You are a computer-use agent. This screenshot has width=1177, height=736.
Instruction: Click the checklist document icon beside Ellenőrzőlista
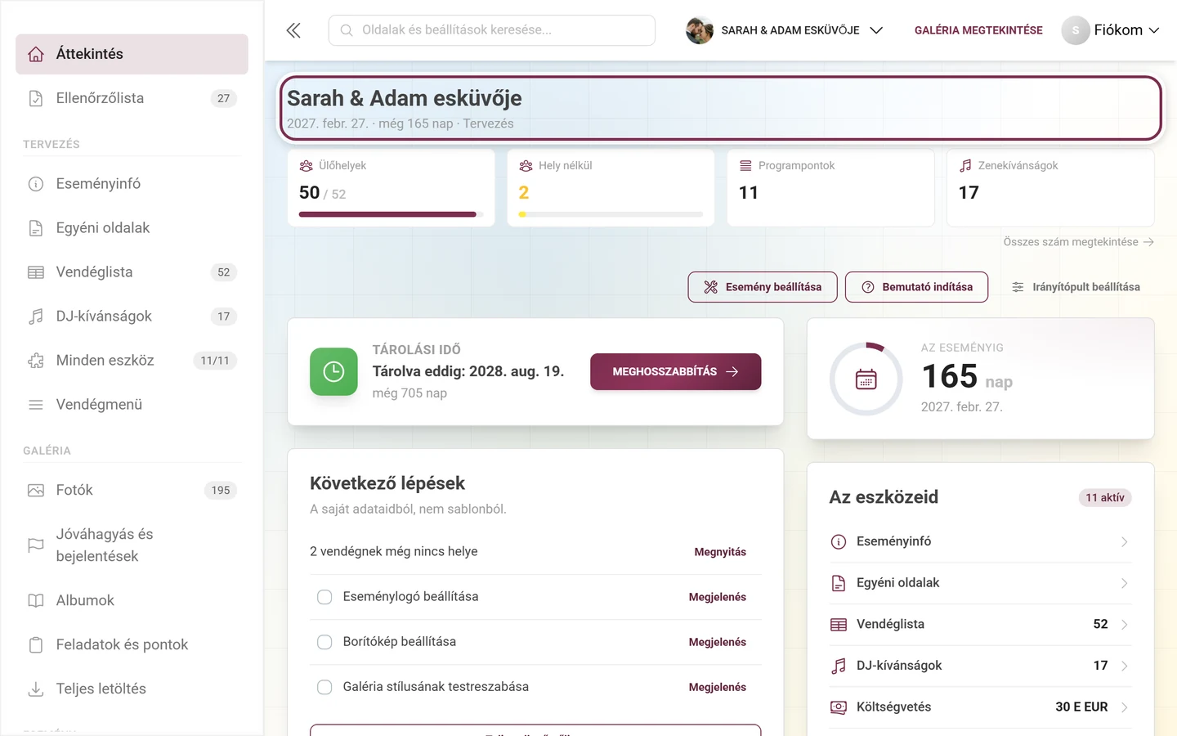pyautogui.click(x=36, y=98)
